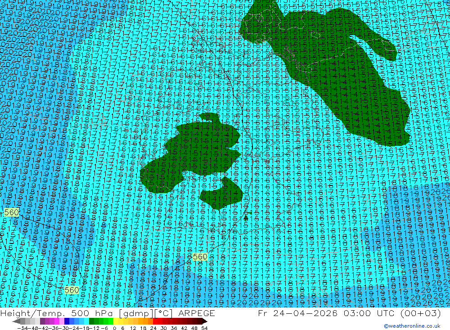The height and width of the screenshot is (330, 450).
Task: Click the gray left arrow end of color scale
Action: coord(16,321)
